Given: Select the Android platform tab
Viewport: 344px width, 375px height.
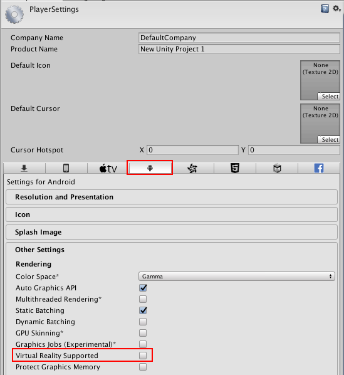Looking at the screenshot, I should tap(150, 168).
